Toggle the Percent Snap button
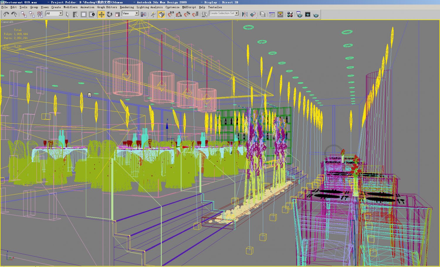Image resolution: width=440 pixels, height=267 pixels. (187, 14)
